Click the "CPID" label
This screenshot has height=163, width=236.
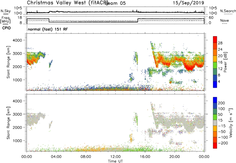pos(6,28)
